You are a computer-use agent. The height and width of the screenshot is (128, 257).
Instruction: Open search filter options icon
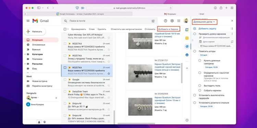pos(153,21)
